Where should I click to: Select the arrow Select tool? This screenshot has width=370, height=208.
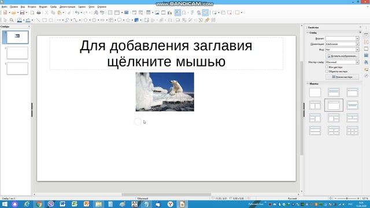coord(5,20)
